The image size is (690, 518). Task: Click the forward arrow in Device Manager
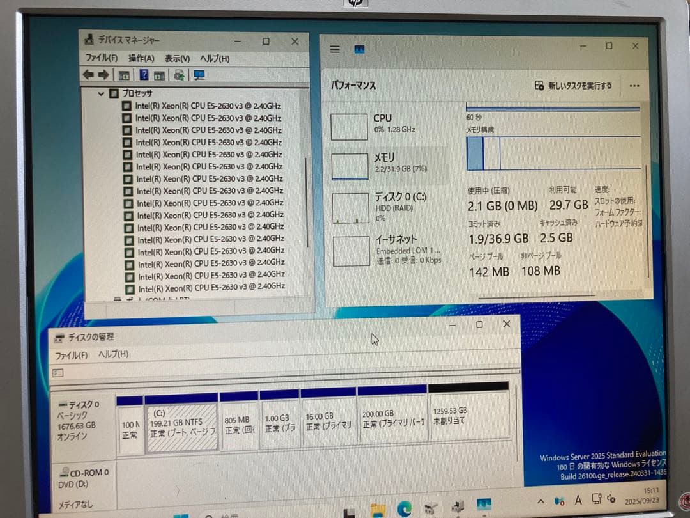pos(103,75)
